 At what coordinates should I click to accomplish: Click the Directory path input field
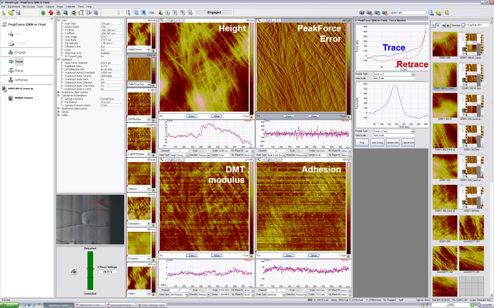pos(476,25)
